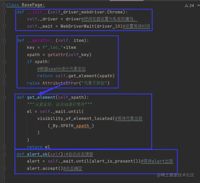Click the warnings triangle icon showing 24

pyautogui.click(x=187, y=5)
